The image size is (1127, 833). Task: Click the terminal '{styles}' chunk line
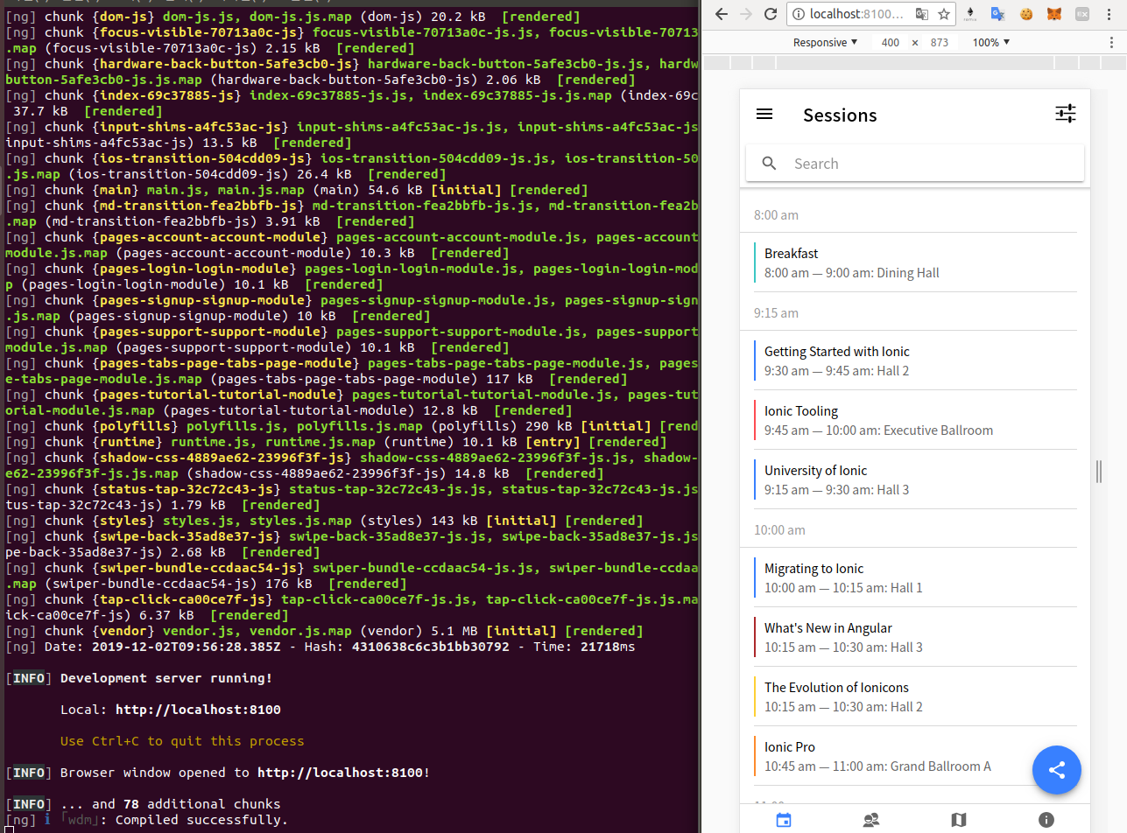(x=324, y=521)
